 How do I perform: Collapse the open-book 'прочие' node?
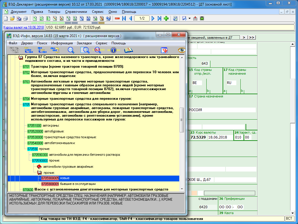coord(39,173)
